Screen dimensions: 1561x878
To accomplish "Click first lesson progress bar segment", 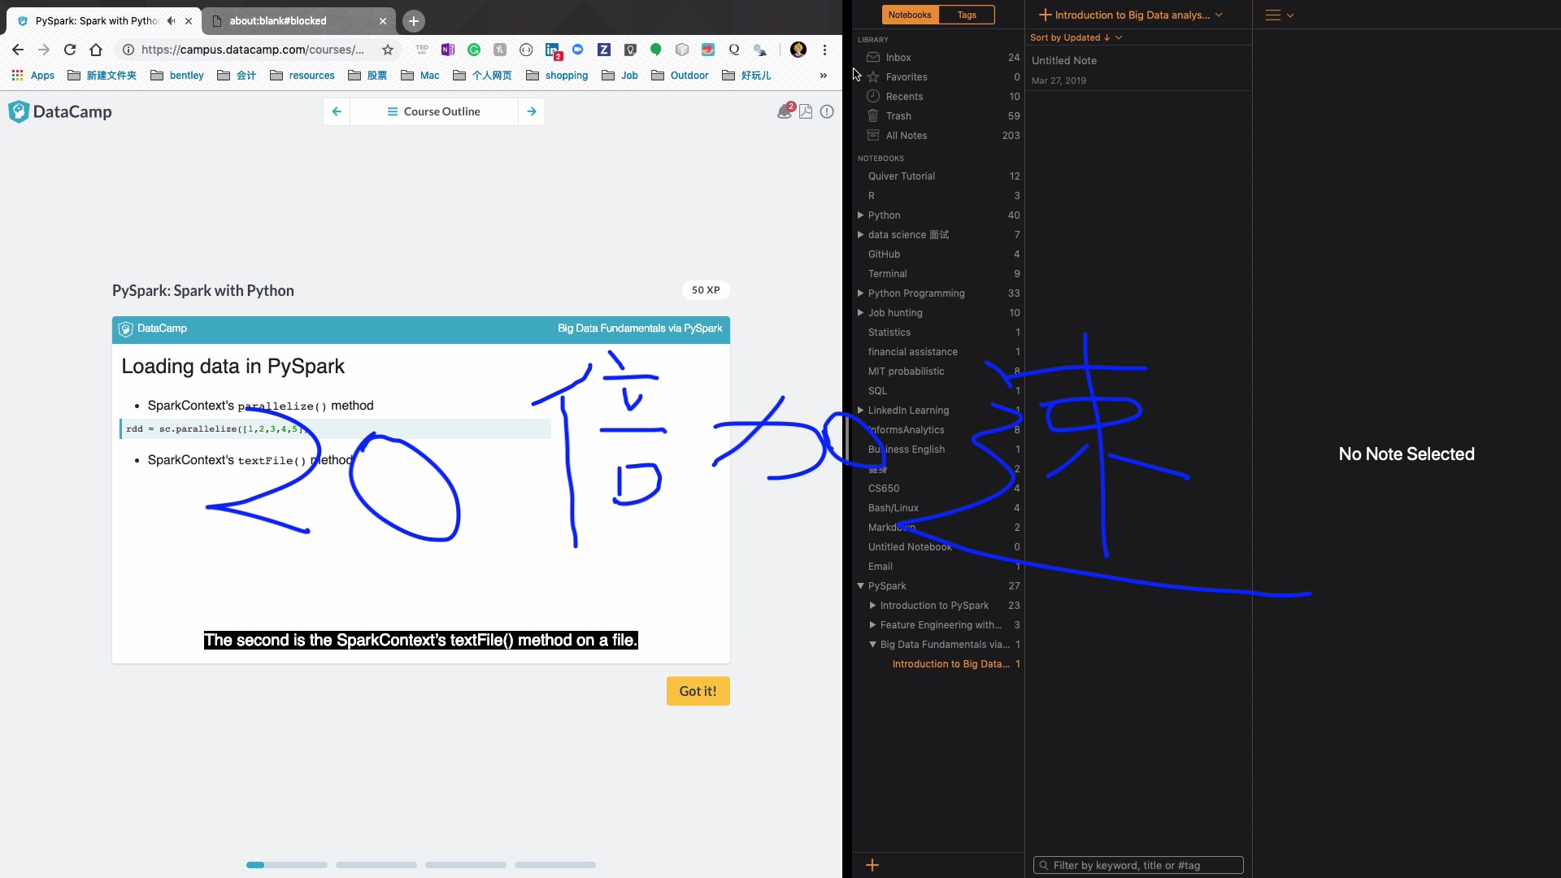I will pos(287,865).
